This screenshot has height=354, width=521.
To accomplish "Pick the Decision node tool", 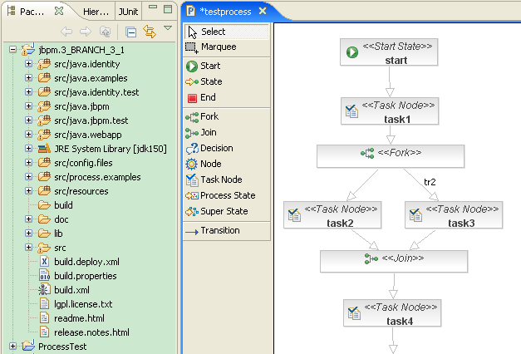I will click(x=216, y=148).
